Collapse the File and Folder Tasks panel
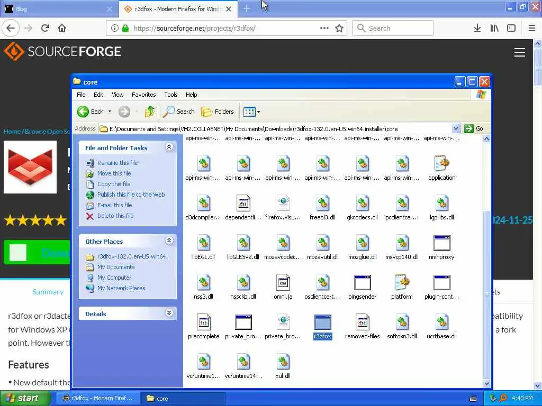The image size is (542, 406). pyautogui.click(x=169, y=147)
